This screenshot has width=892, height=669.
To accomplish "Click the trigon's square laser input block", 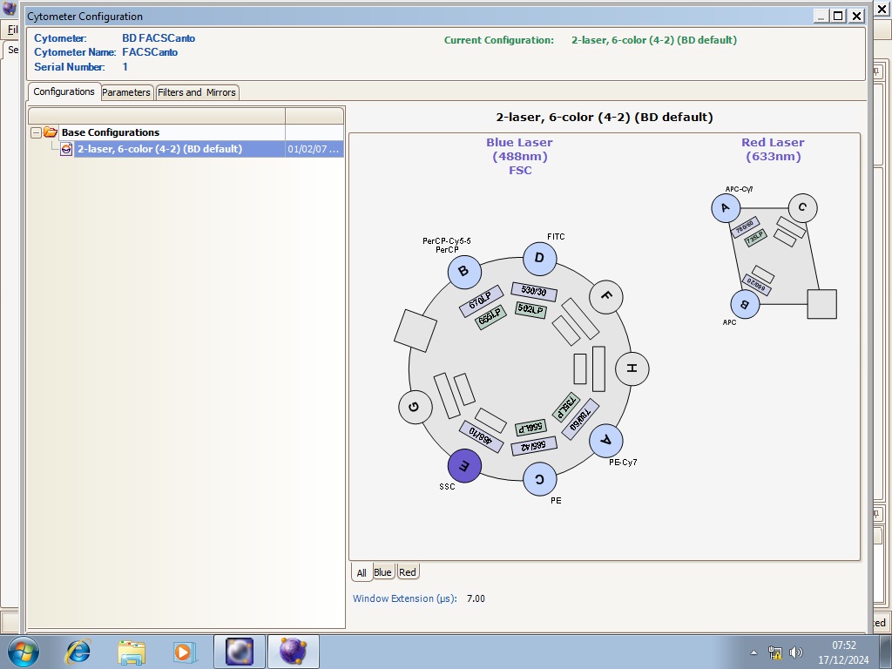I will tap(822, 304).
